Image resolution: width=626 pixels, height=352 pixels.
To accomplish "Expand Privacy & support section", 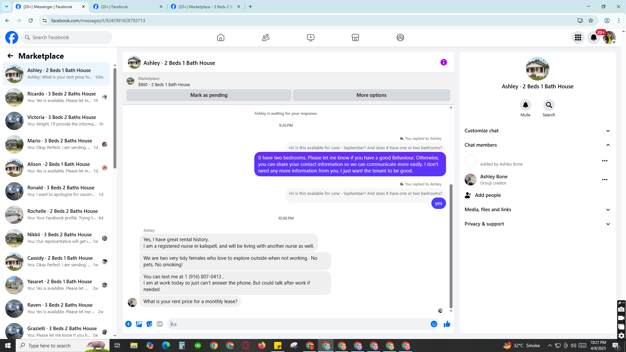I will (x=608, y=224).
